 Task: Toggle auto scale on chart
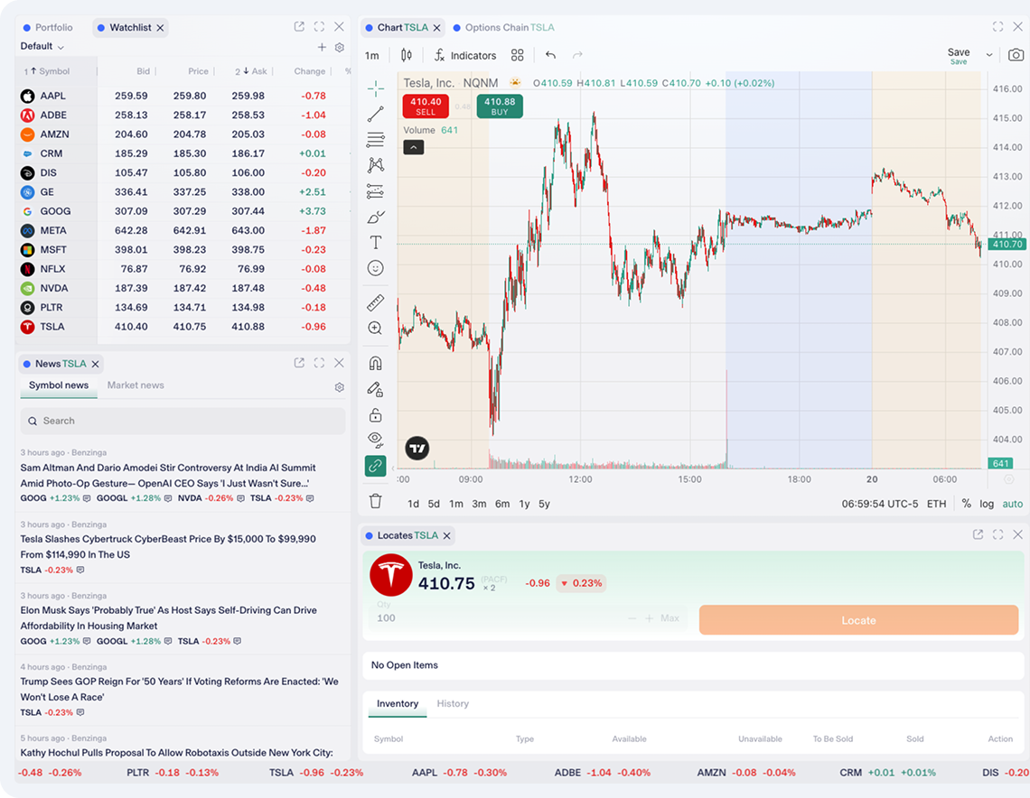pyautogui.click(x=1012, y=504)
